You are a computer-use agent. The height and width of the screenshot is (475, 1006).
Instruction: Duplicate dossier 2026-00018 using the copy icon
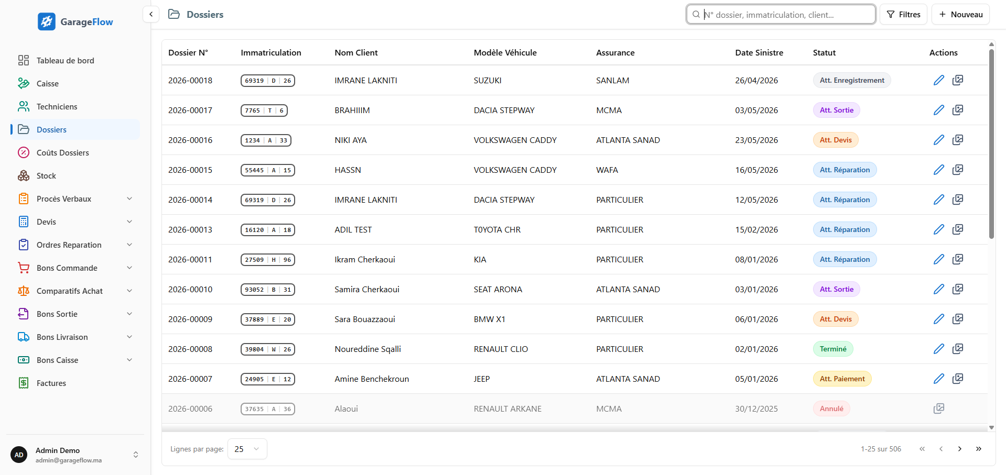[x=958, y=80]
